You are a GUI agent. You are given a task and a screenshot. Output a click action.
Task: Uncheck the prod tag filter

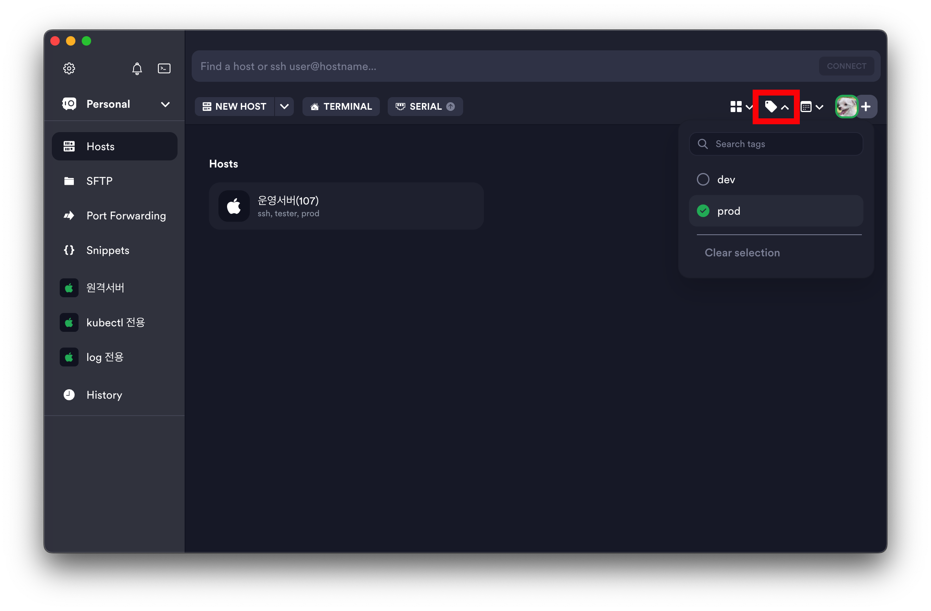(x=703, y=211)
